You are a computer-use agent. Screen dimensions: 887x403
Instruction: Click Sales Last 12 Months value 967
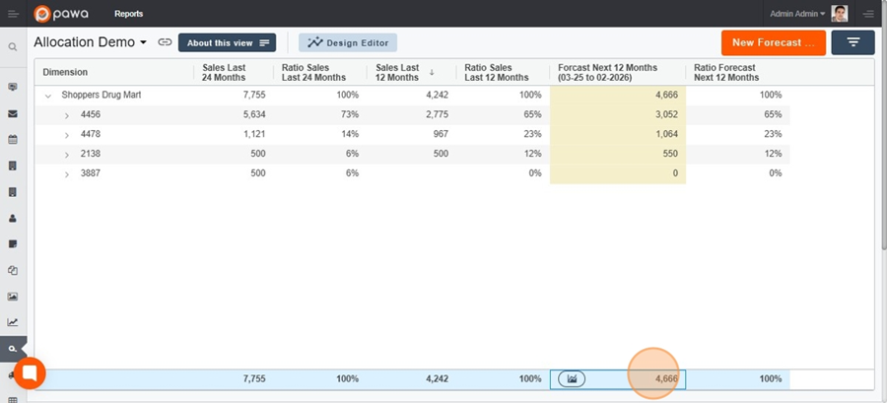click(x=441, y=135)
